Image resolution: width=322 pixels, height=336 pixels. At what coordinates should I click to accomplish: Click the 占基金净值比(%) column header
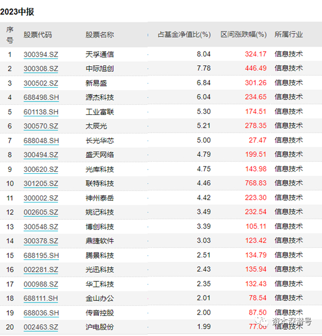click(184, 35)
